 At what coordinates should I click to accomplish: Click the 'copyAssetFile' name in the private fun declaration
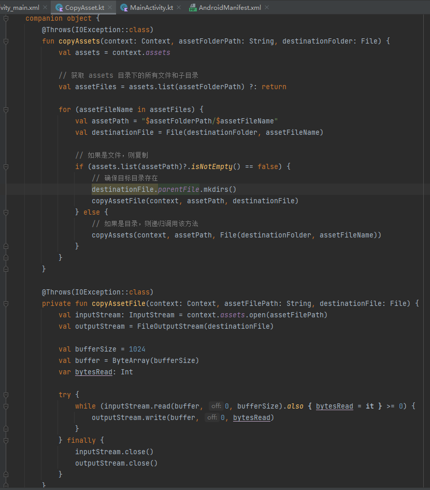[x=119, y=303]
